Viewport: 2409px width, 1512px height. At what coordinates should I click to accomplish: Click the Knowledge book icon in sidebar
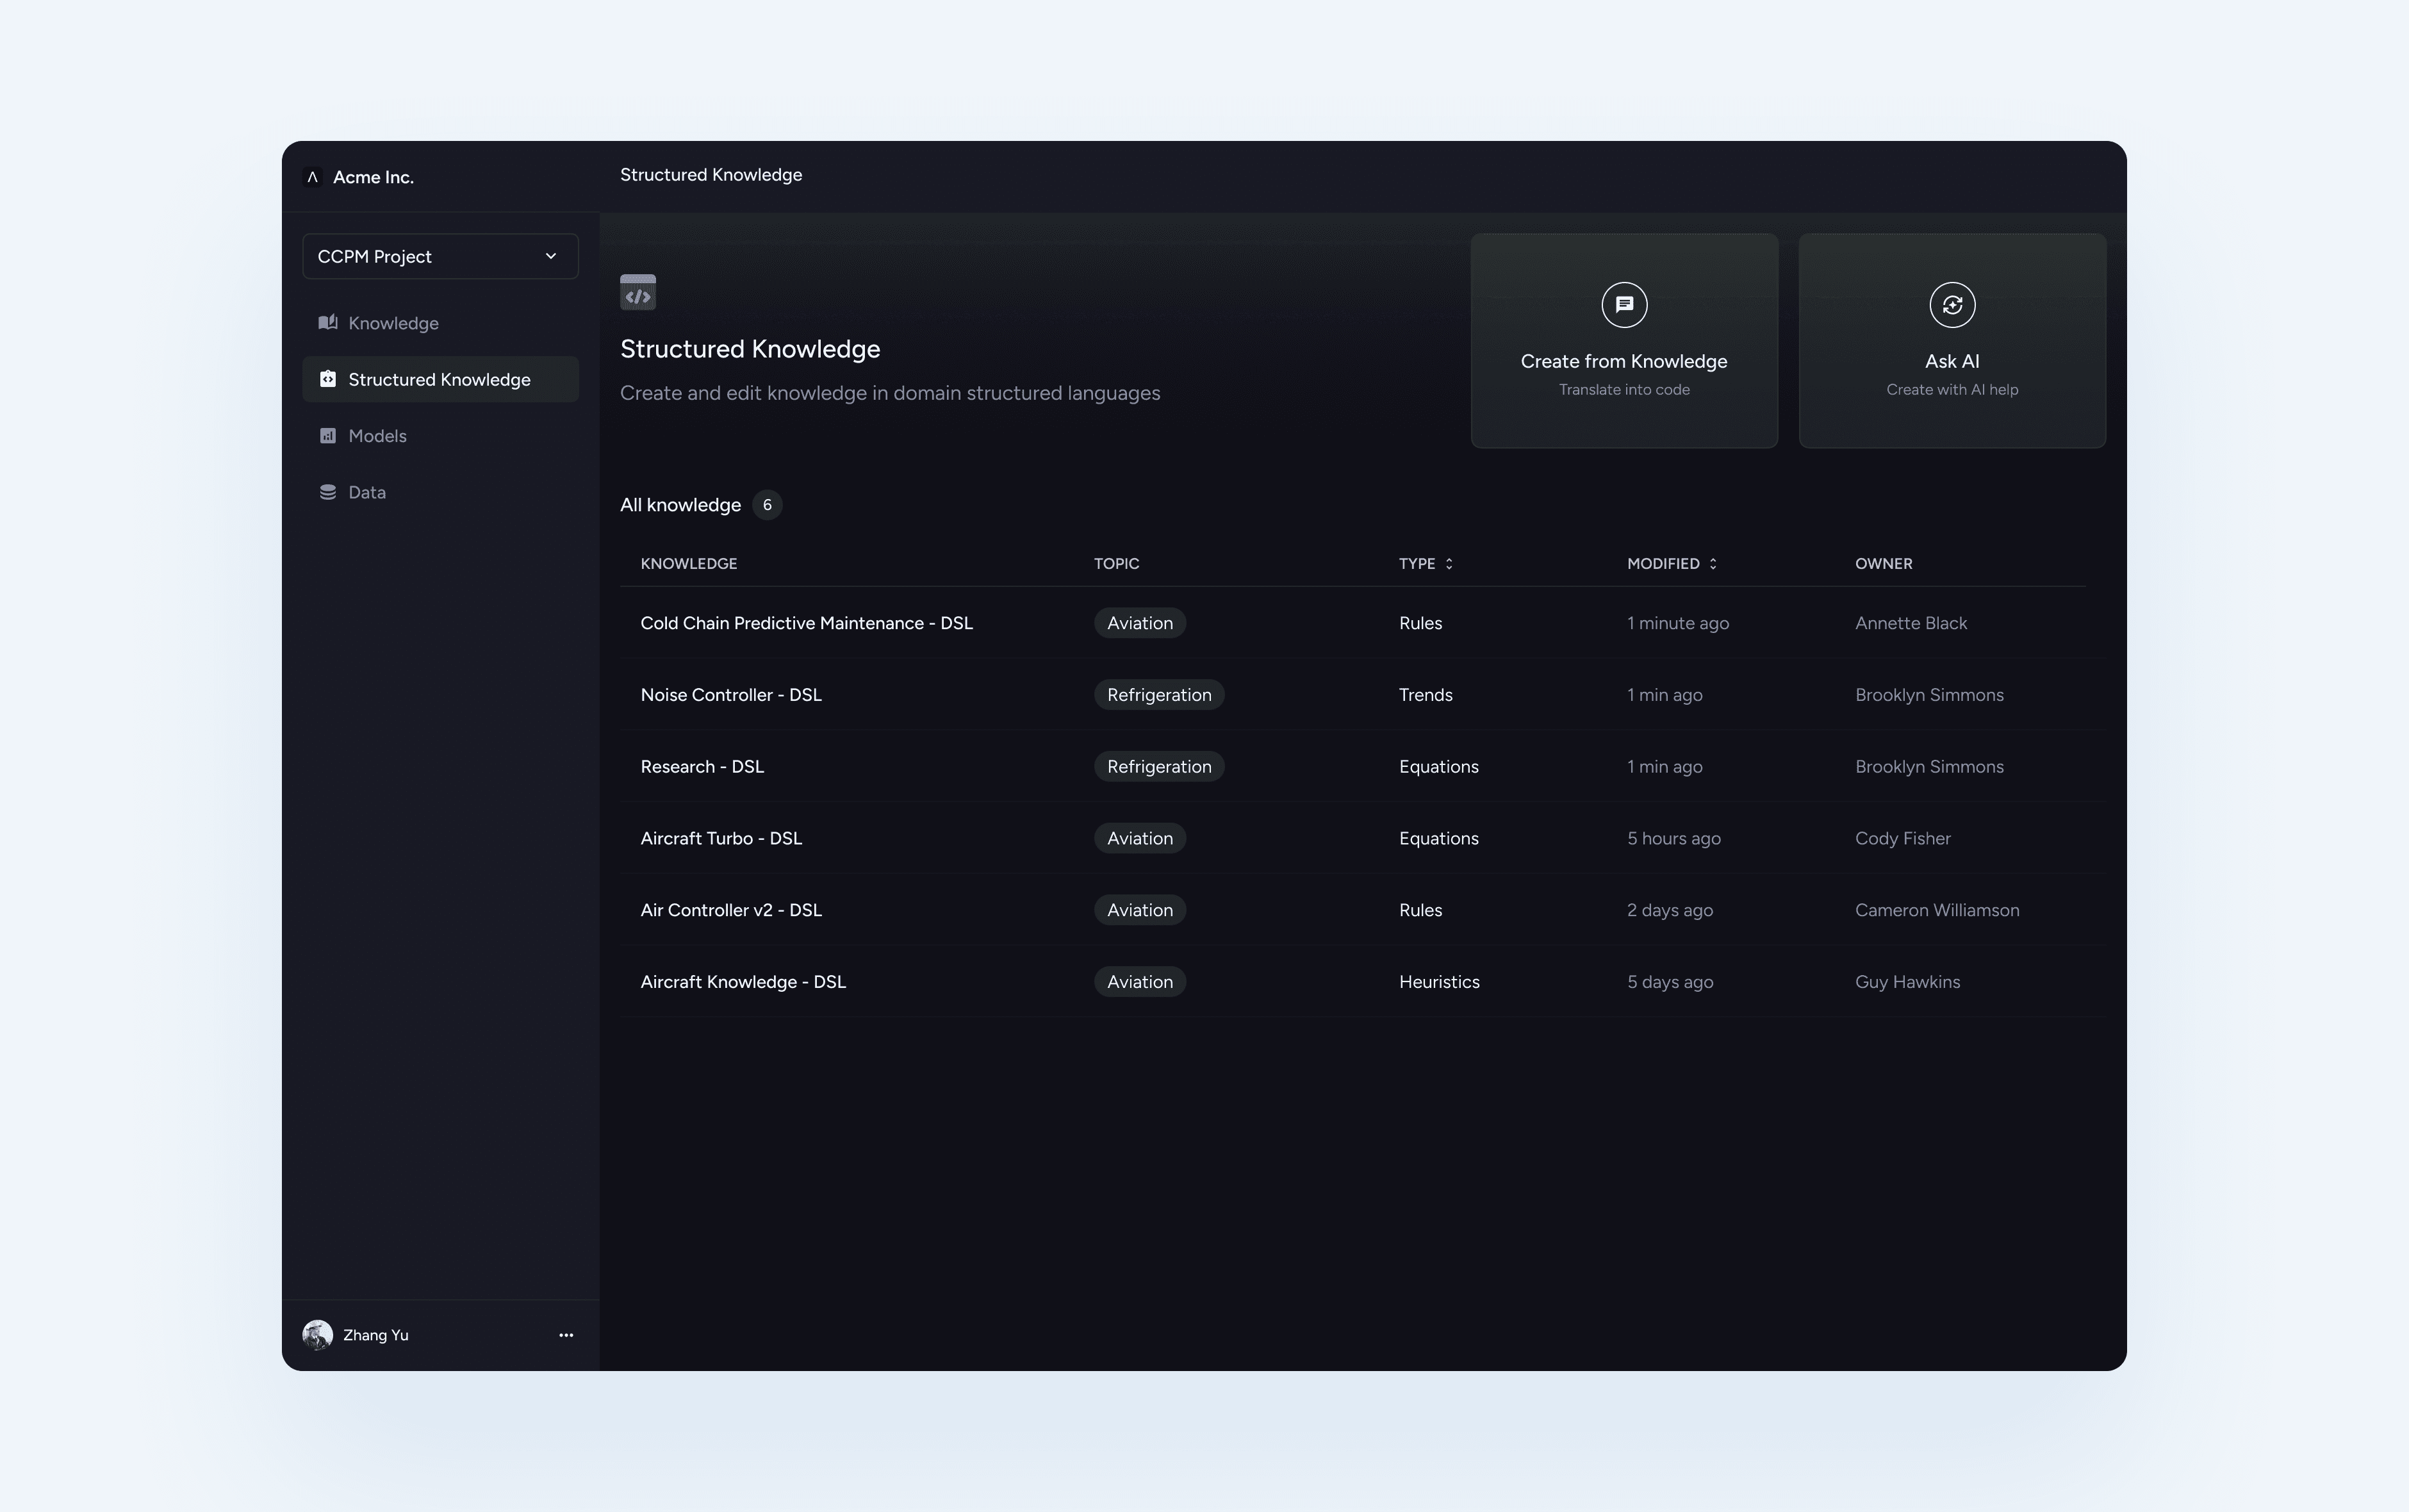(327, 322)
